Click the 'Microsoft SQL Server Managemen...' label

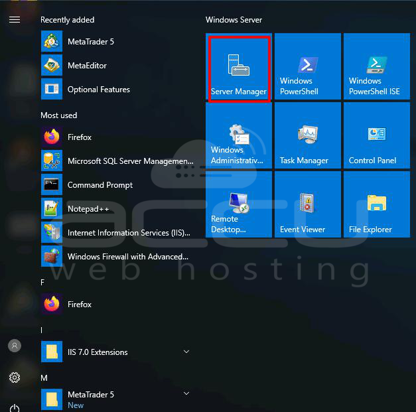(x=131, y=161)
